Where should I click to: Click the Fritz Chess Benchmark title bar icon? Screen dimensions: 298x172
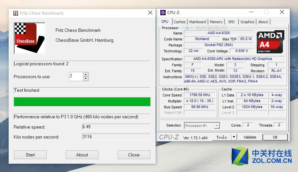tap(15, 13)
